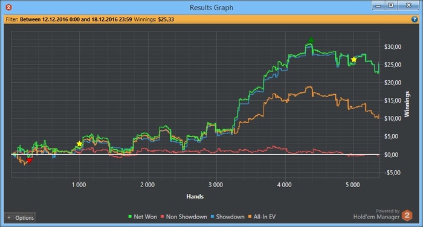Click the $5,00 axis label
The image size is (423, 227).
[x=391, y=136]
